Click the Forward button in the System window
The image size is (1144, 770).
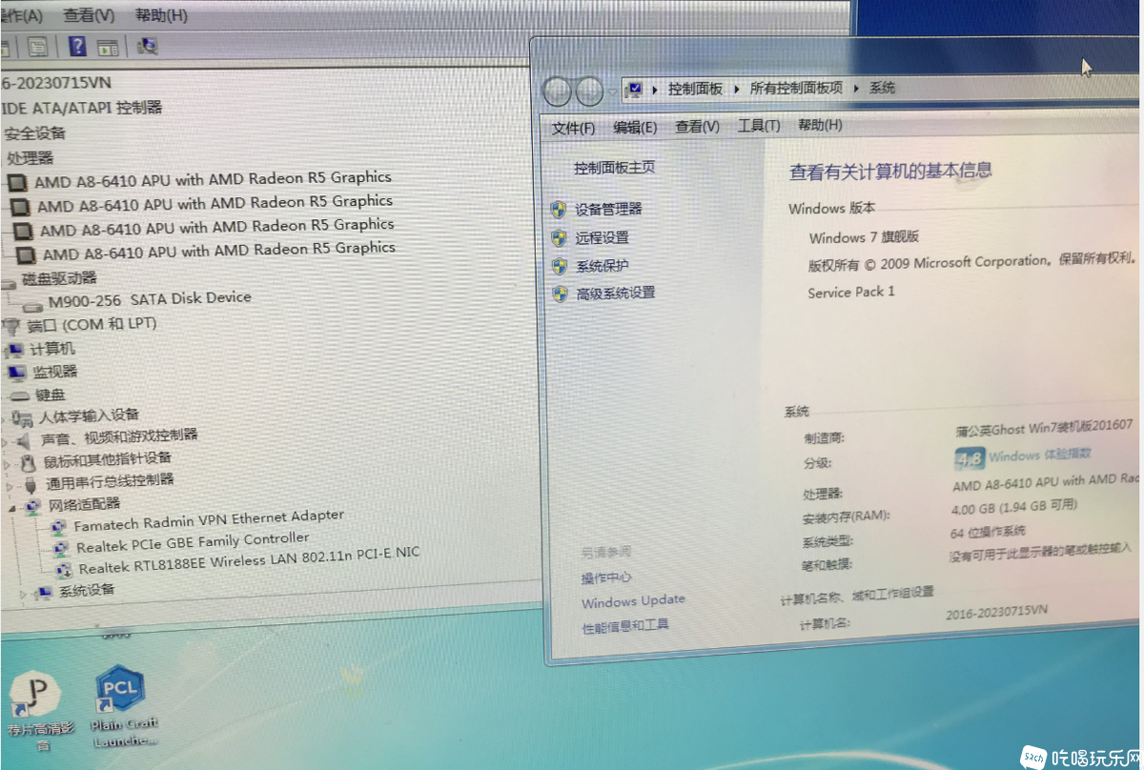click(590, 91)
